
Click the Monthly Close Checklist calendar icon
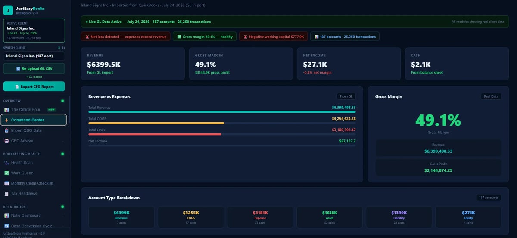[x=6, y=183]
